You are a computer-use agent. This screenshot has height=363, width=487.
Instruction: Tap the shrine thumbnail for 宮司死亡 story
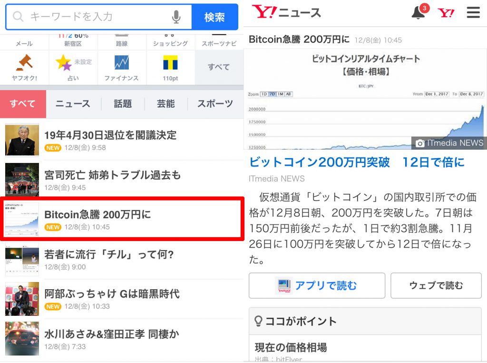tap(22, 179)
